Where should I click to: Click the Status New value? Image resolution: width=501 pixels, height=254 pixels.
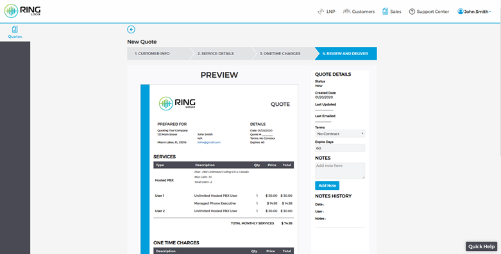coord(319,85)
